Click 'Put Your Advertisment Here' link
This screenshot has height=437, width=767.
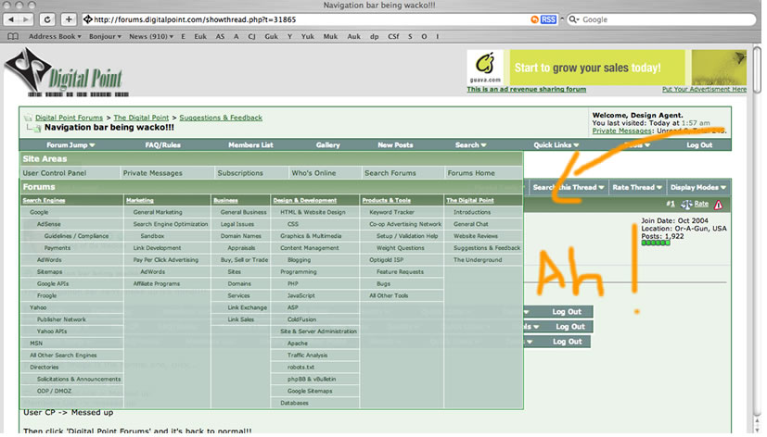pyautogui.click(x=704, y=90)
